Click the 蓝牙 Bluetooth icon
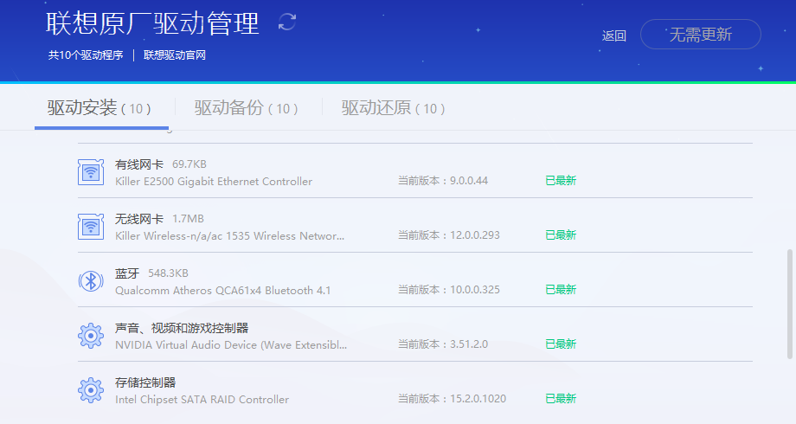Viewport: 796px width, 424px height. (91, 281)
